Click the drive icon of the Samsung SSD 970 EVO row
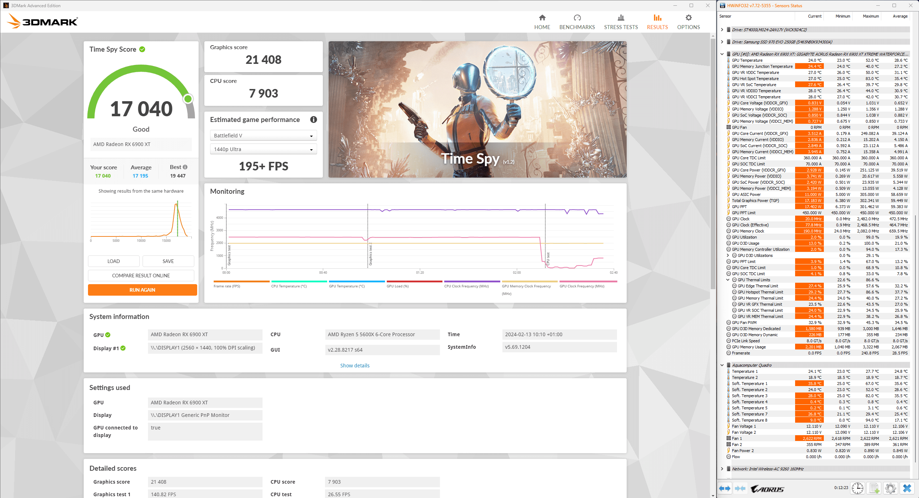 (x=729, y=42)
